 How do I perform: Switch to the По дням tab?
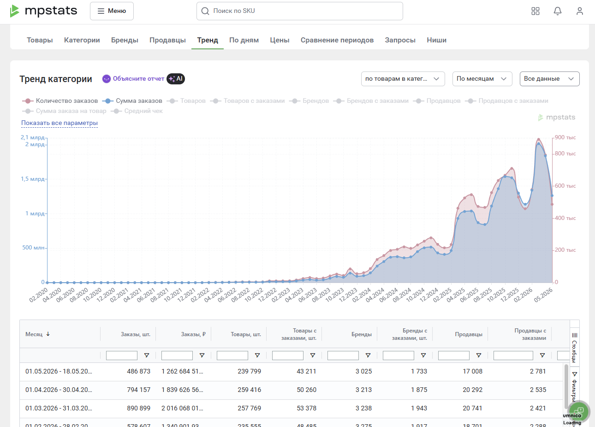click(x=244, y=40)
